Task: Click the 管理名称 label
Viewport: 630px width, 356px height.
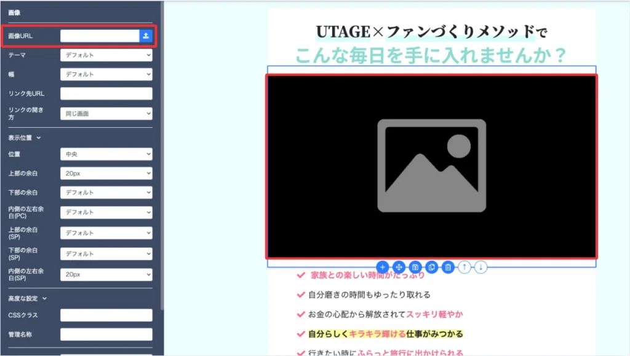Action: (20, 335)
